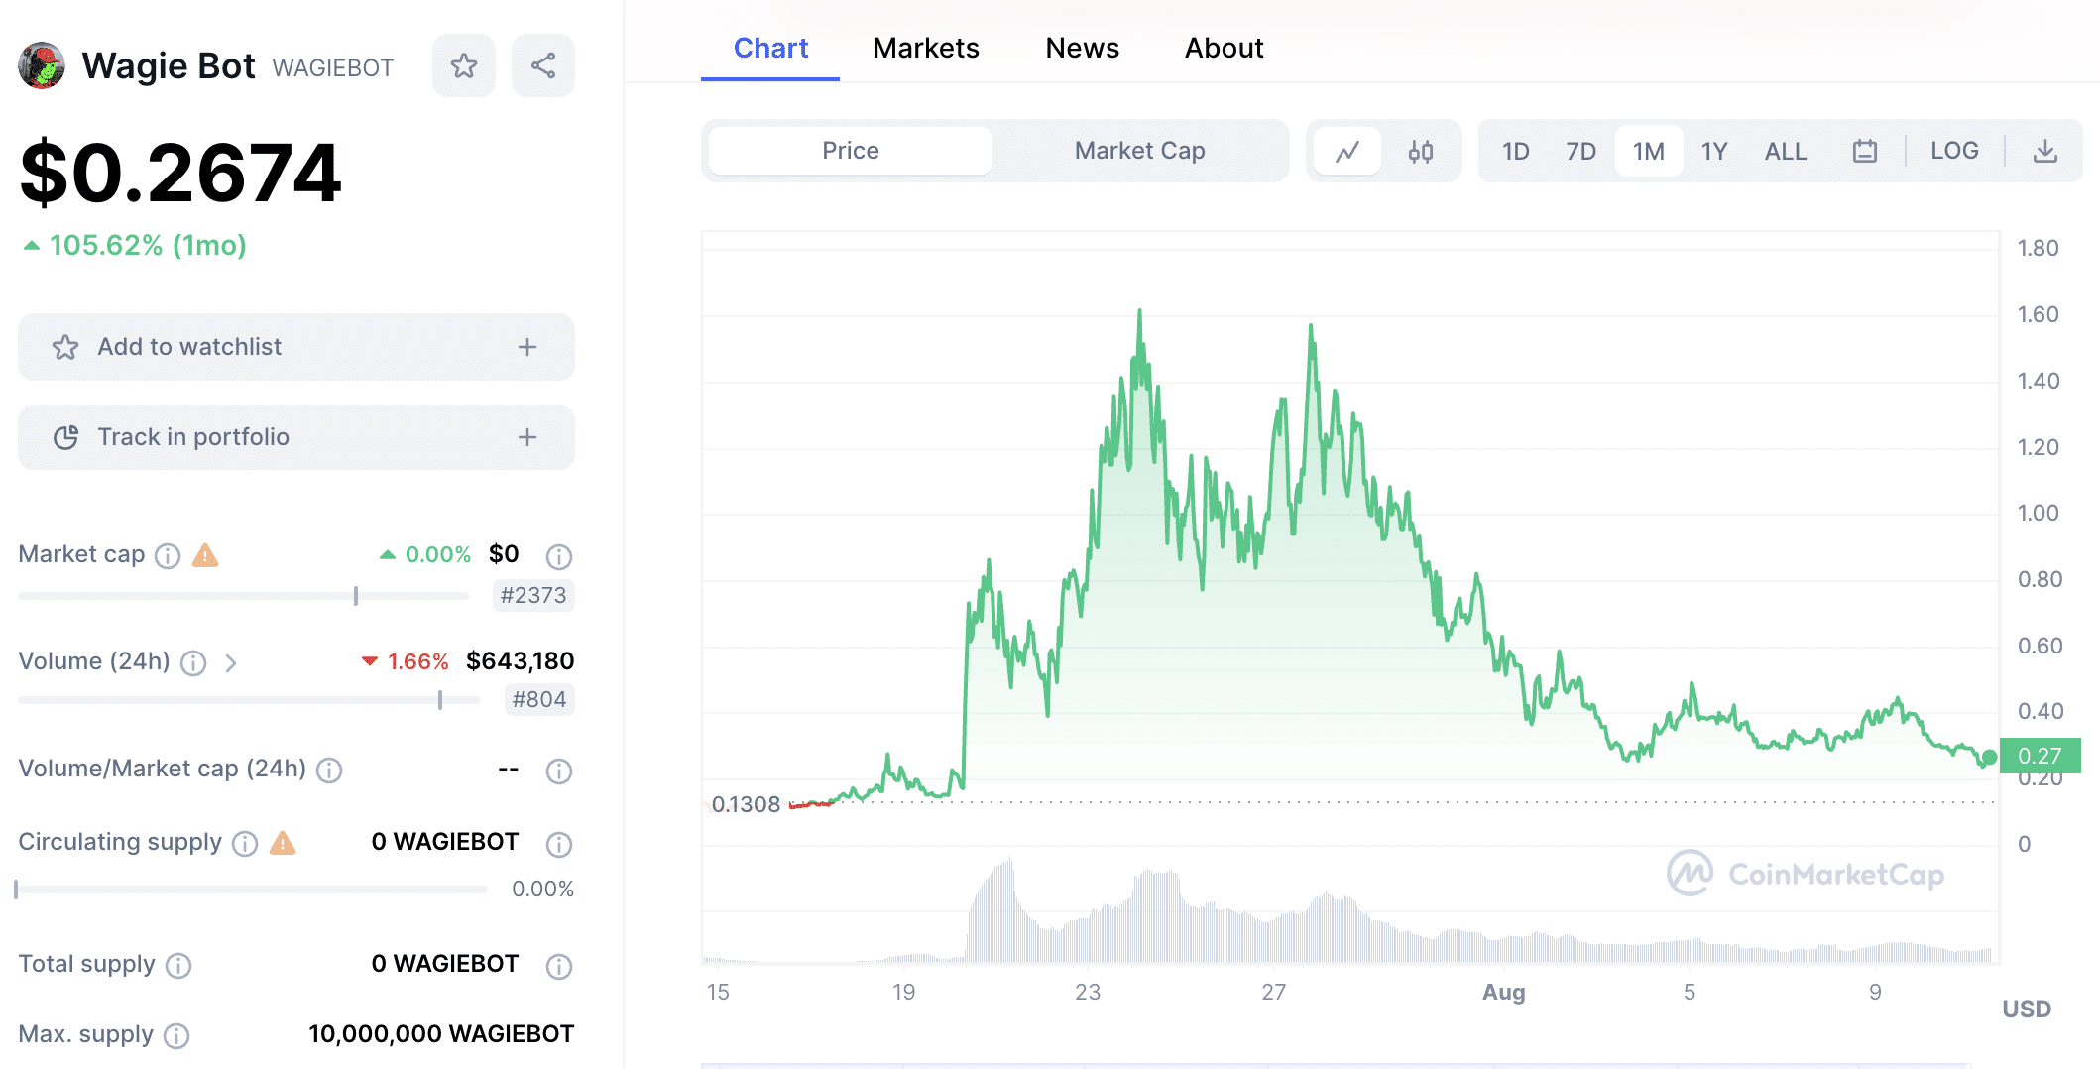Open the About tab
The width and height of the screenshot is (2100, 1069).
(1224, 48)
